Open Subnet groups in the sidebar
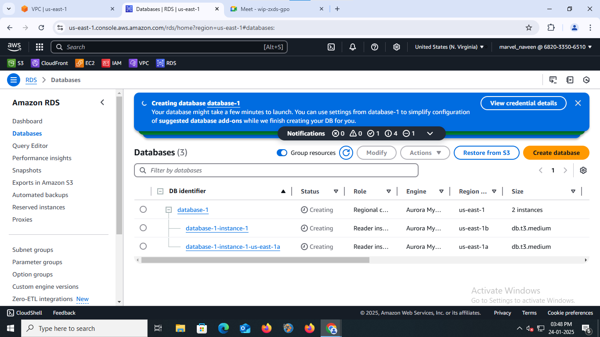 [33, 250]
